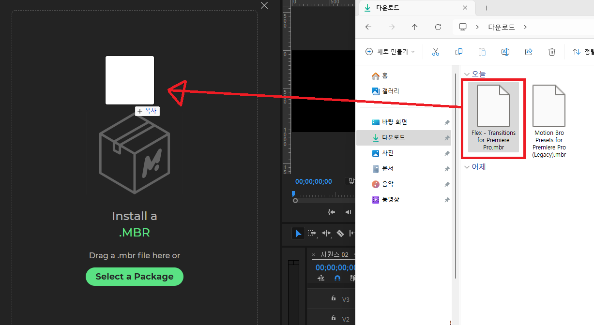The width and height of the screenshot is (594, 325).
Task: Click the program monitor timecode display
Action: pyautogui.click(x=314, y=181)
